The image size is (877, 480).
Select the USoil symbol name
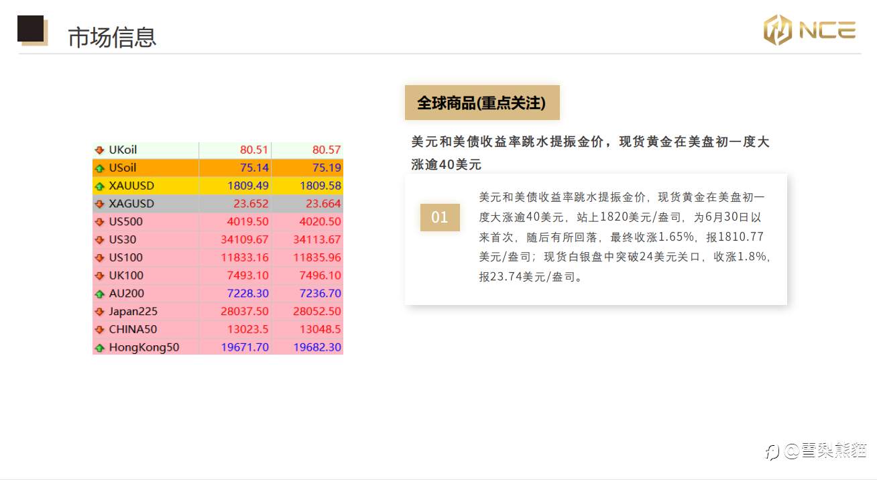point(122,168)
